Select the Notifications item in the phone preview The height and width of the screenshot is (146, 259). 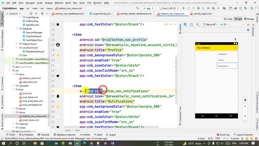pyautogui.click(x=227, y=66)
